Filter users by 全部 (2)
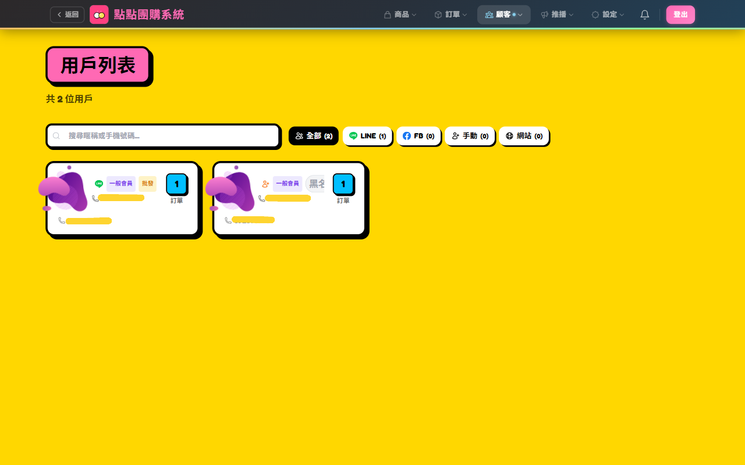This screenshot has height=465, width=745. coord(313,136)
